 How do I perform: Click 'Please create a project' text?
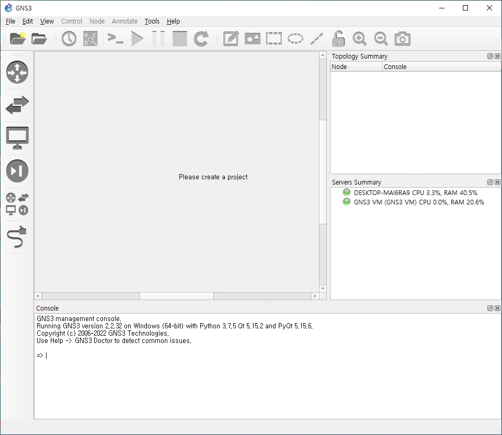(213, 177)
